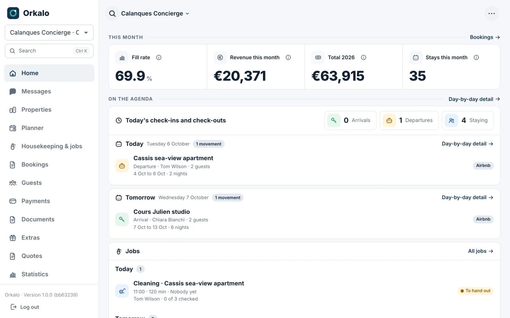Viewport: 510px width, 318px height.
Task: Open Bookings in the sidebar
Action: coord(49,165)
